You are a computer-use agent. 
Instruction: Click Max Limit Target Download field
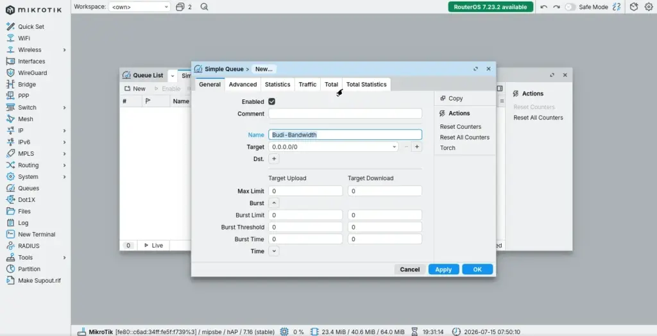(385, 191)
